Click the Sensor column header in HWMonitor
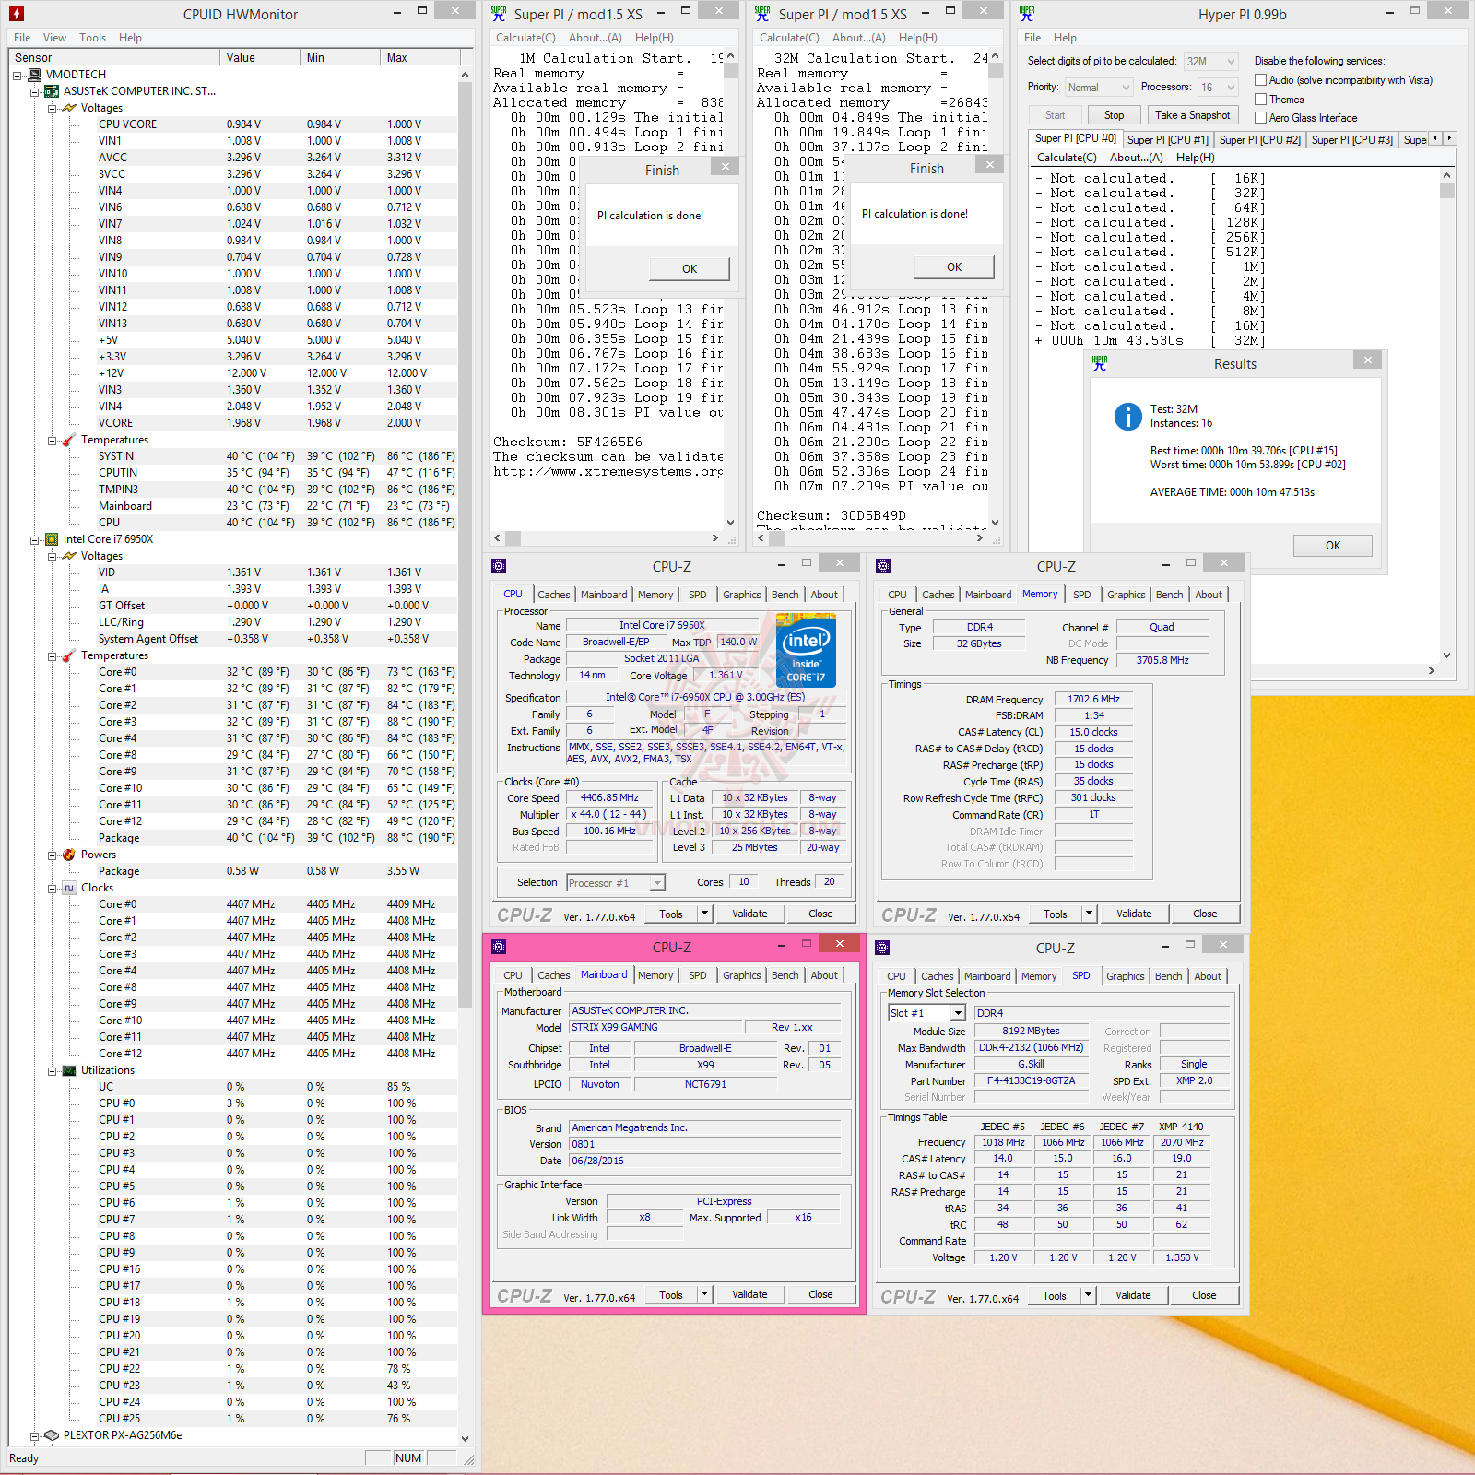The image size is (1475, 1475). coord(115,57)
